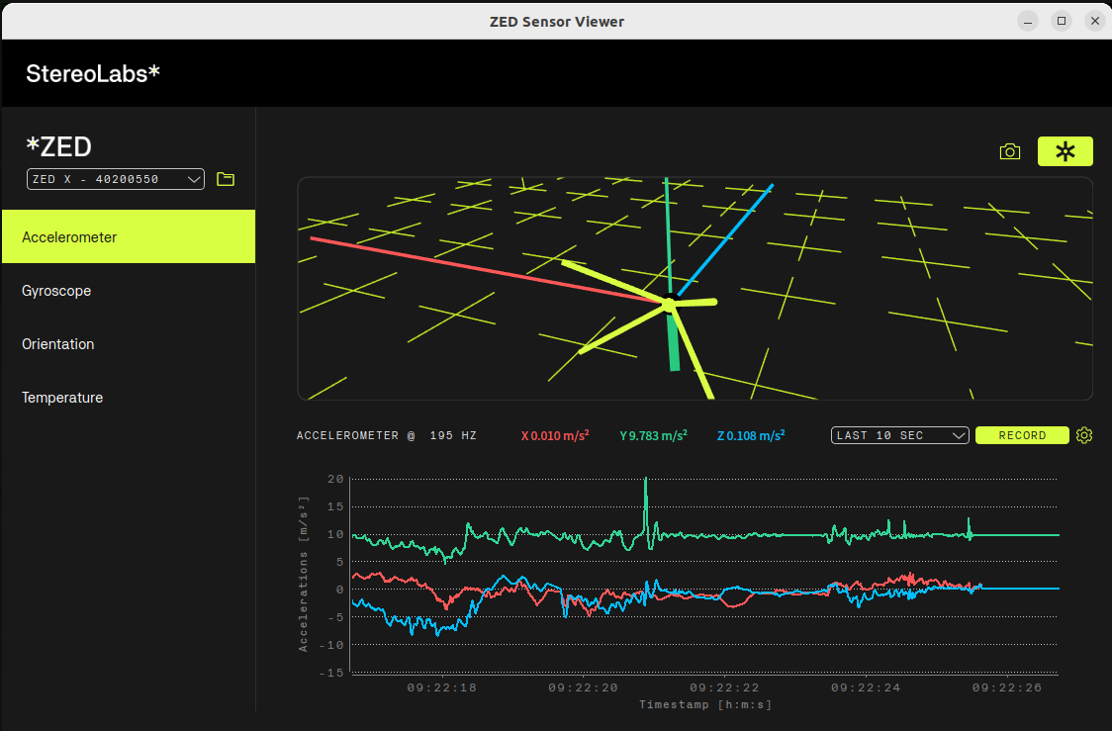Switch to the Gyroscope tab
1112x731 pixels.
tap(129, 291)
